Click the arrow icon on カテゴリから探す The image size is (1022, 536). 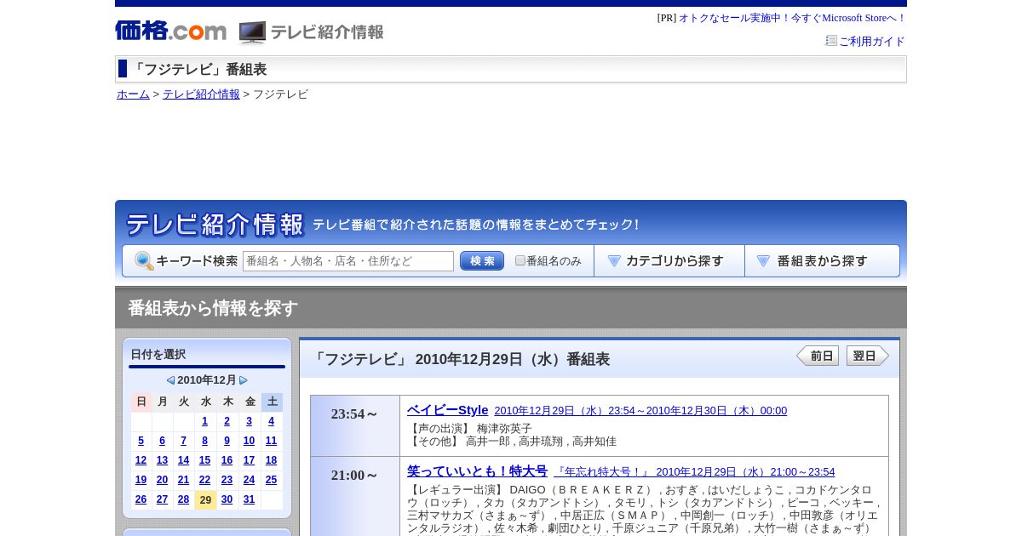tap(614, 261)
